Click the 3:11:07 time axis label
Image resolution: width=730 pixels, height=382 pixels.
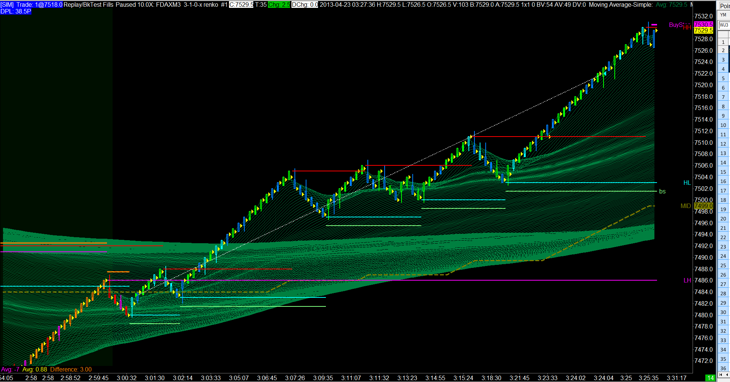[x=351, y=378]
